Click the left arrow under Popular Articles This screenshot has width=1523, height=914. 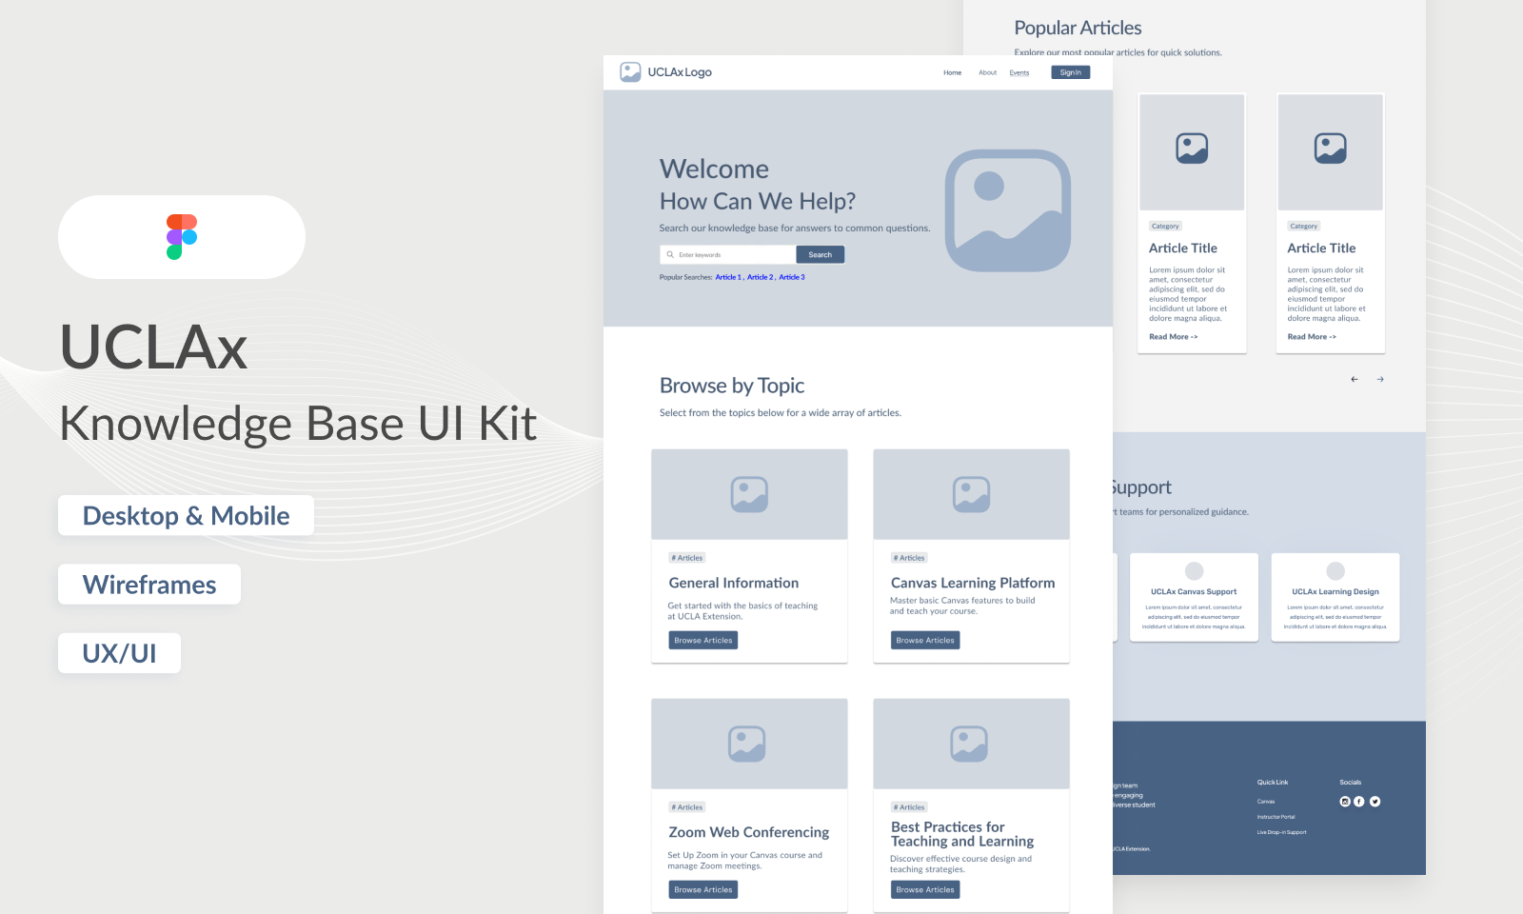pos(1355,378)
